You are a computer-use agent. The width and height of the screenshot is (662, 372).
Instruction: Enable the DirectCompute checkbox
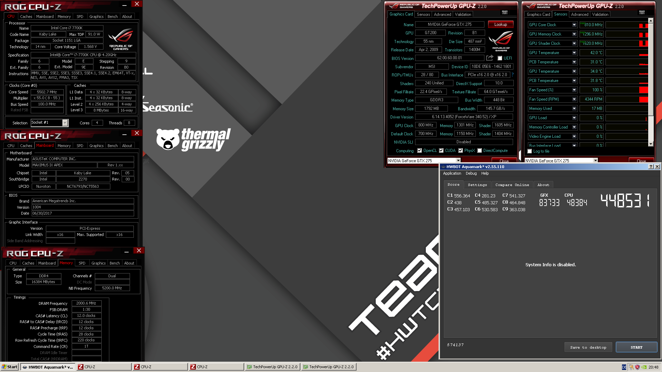tap(480, 151)
